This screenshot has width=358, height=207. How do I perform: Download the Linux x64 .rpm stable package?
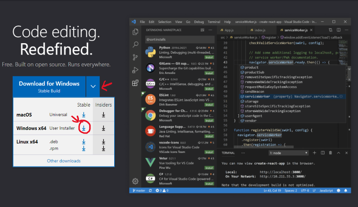click(84, 149)
